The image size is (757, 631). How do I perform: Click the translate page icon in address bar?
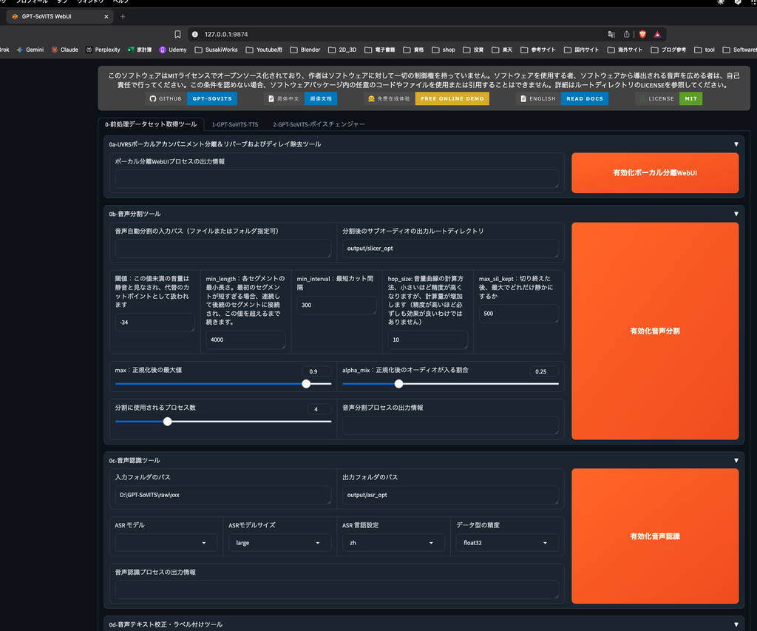(611, 34)
